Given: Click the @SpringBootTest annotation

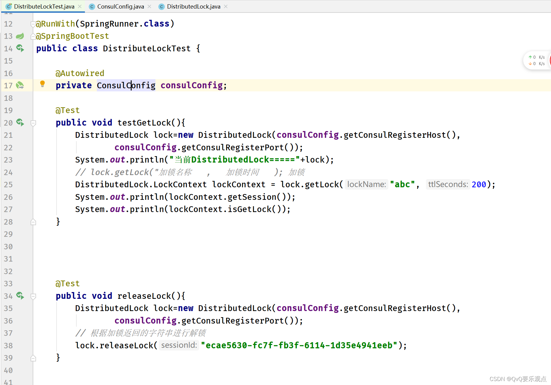Looking at the screenshot, I should click(x=72, y=36).
